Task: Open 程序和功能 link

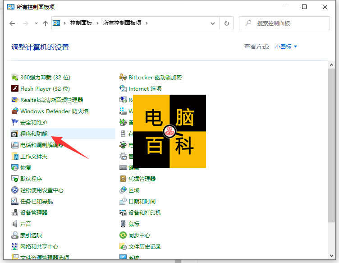Action: [34, 134]
